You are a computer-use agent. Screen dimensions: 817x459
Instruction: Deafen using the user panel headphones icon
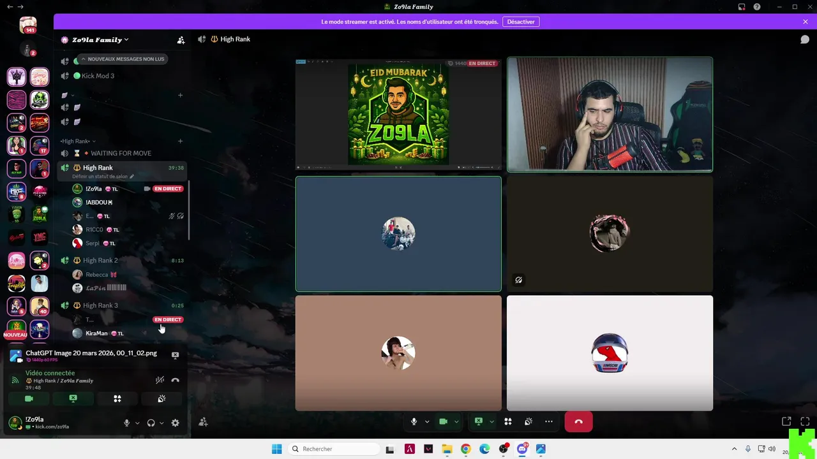(151, 423)
